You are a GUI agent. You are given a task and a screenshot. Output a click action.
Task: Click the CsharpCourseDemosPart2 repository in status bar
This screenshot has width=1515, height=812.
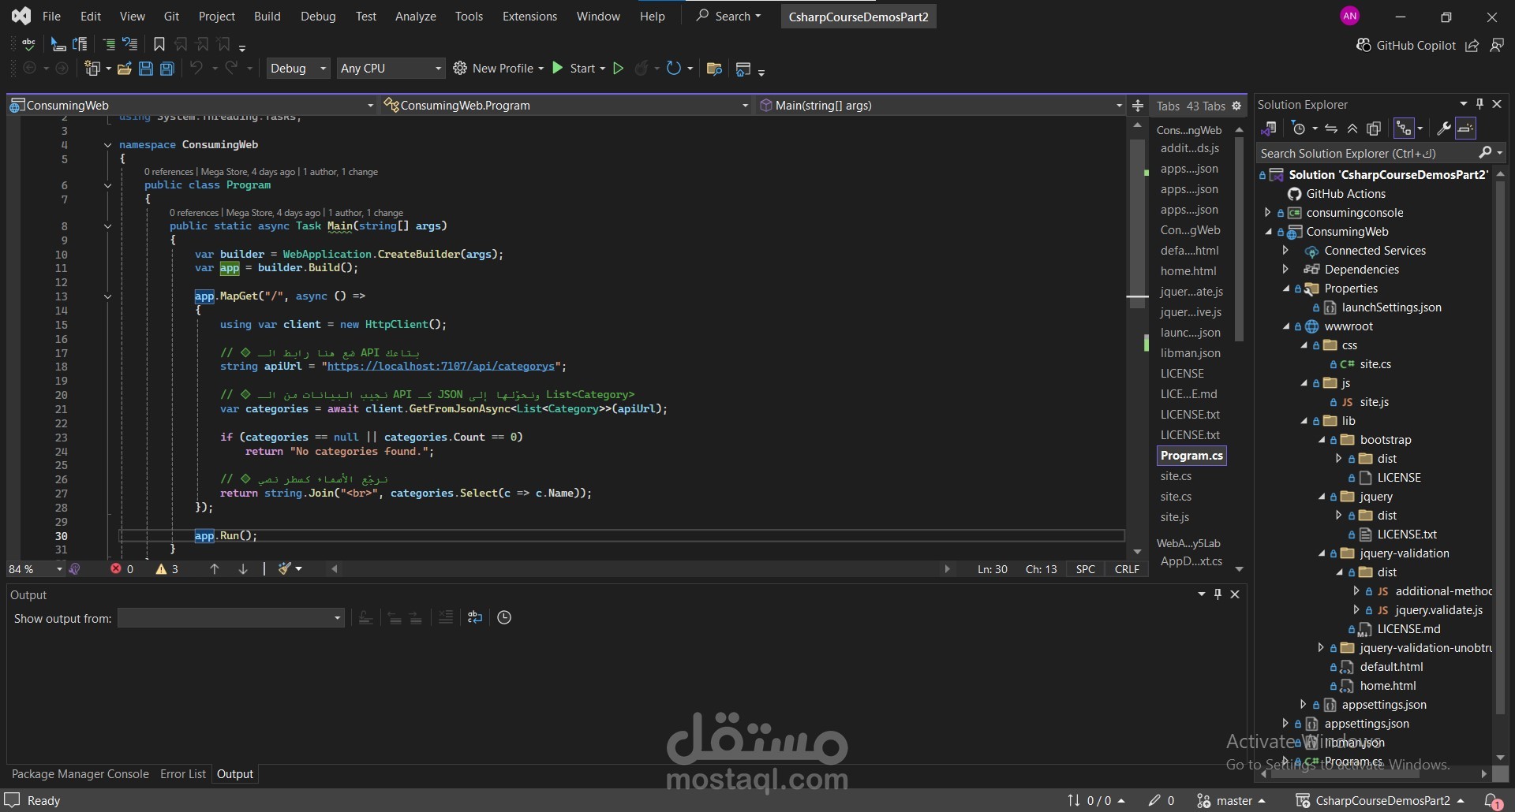[x=1380, y=800]
